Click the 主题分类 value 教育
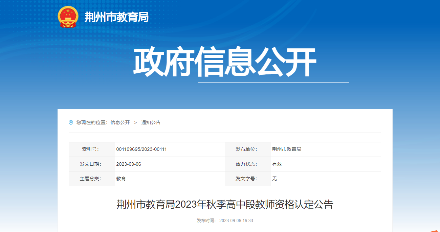Image resolution: width=440 pixels, height=232 pixels. (121, 179)
